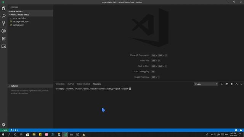The height and width of the screenshot is (137, 244).
Task: Open the terminal selector dropdown '1: bash'
Action: pos(206,84)
